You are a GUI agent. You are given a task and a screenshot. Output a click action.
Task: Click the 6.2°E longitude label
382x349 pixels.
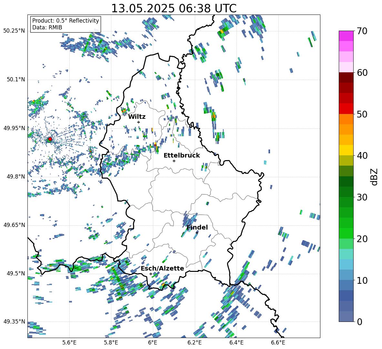(195, 343)
